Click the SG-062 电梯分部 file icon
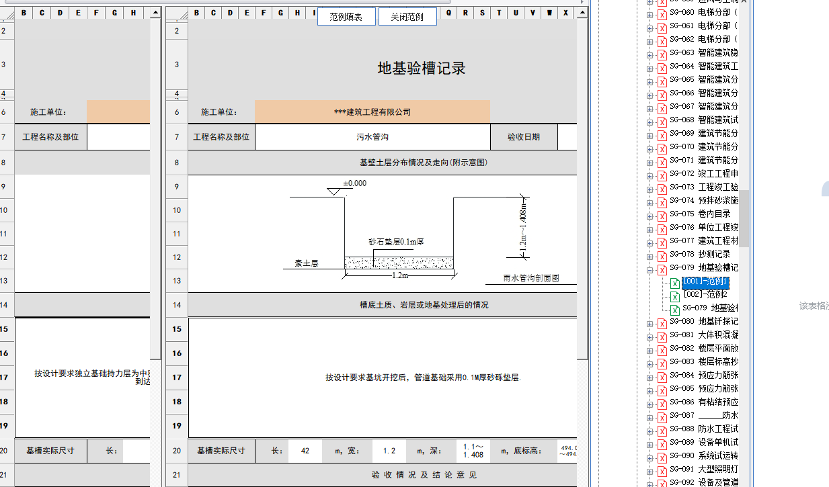This screenshot has width=829, height=487. pos(662,41)
